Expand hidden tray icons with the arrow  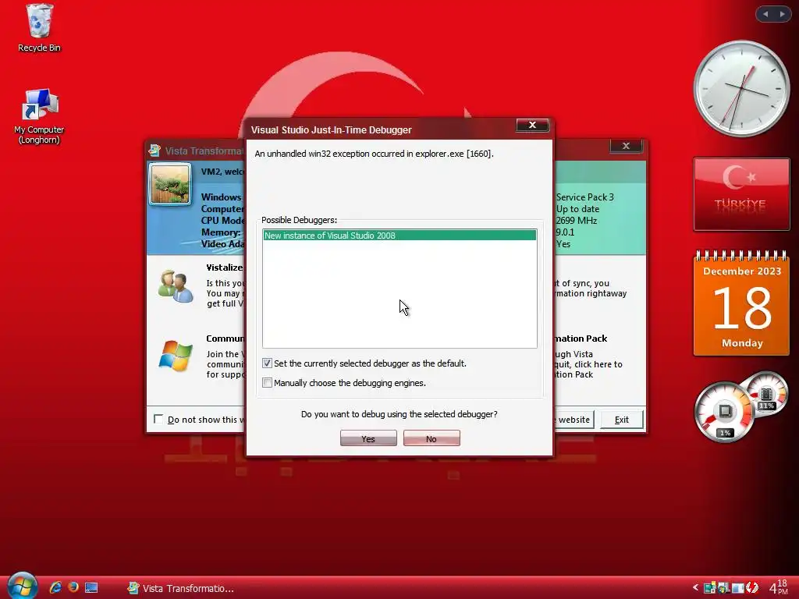[x=695, y=588]
